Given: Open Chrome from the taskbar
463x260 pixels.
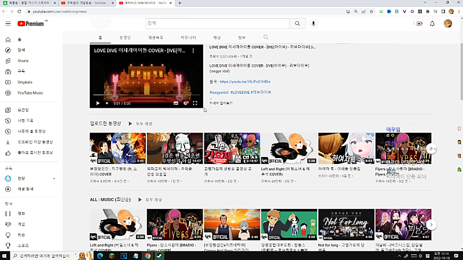Looking at the screenshot, I should [x=148, y=256].
